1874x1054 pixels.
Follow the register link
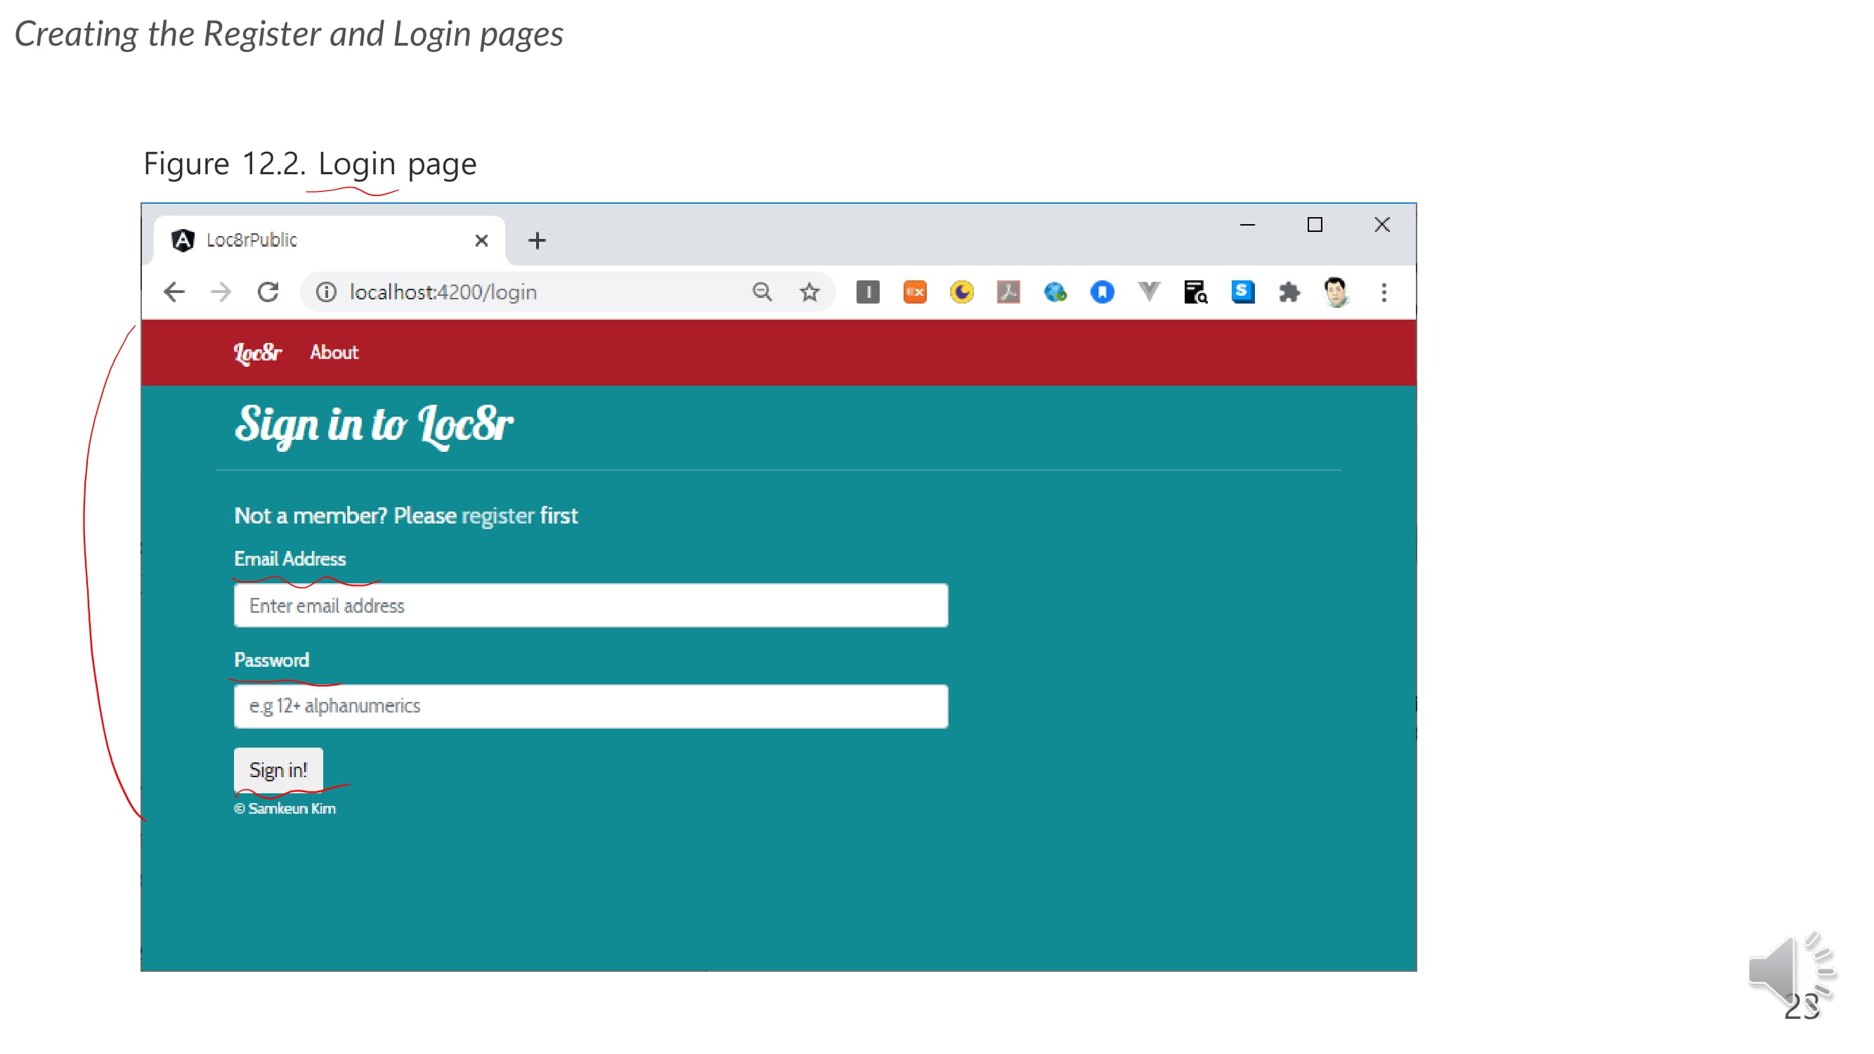[497, 516]
